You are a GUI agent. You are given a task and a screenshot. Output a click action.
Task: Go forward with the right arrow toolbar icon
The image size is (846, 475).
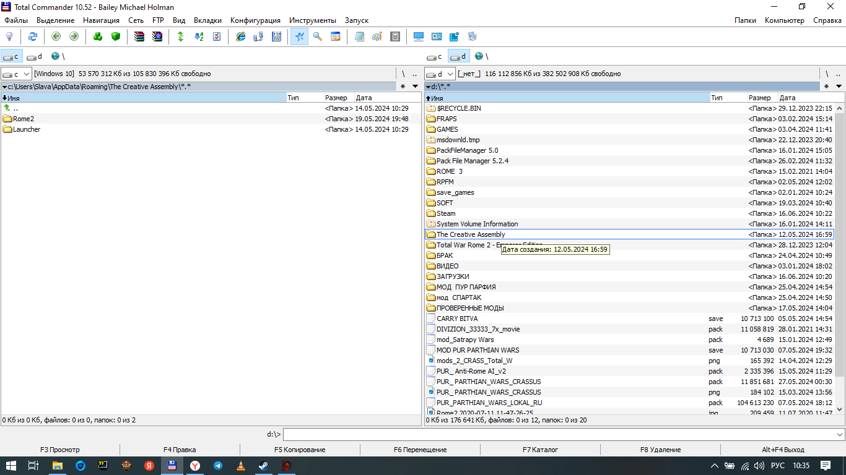74,36
